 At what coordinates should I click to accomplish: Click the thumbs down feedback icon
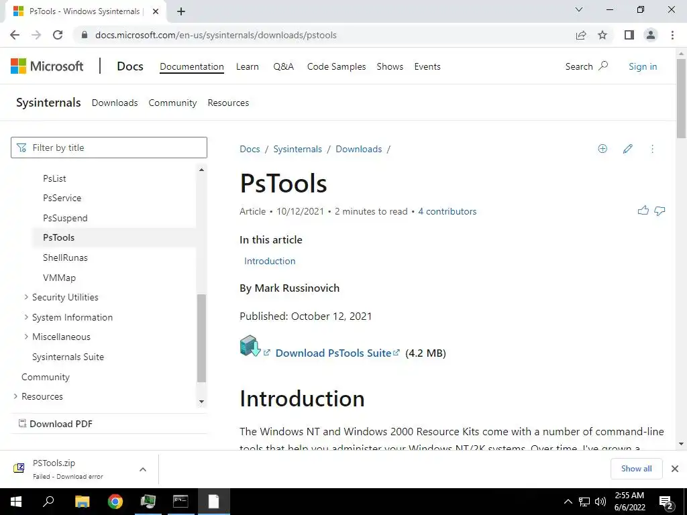pyautogui.click(x=659, y=211)
